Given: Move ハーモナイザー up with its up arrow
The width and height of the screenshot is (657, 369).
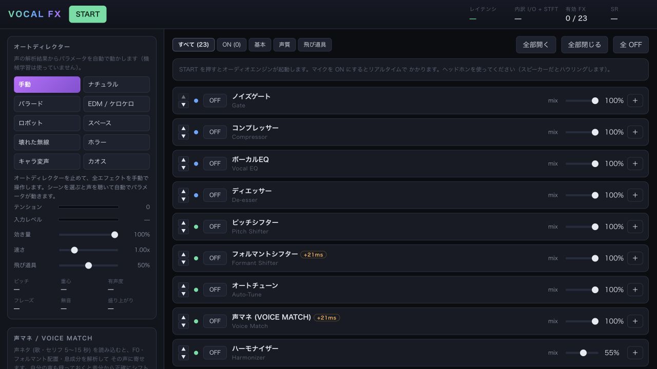Looking at the screenshot, I should (x=183, y=349).
